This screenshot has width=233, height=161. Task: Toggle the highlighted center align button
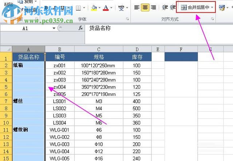pyautogui.click(x=145, y=7)
